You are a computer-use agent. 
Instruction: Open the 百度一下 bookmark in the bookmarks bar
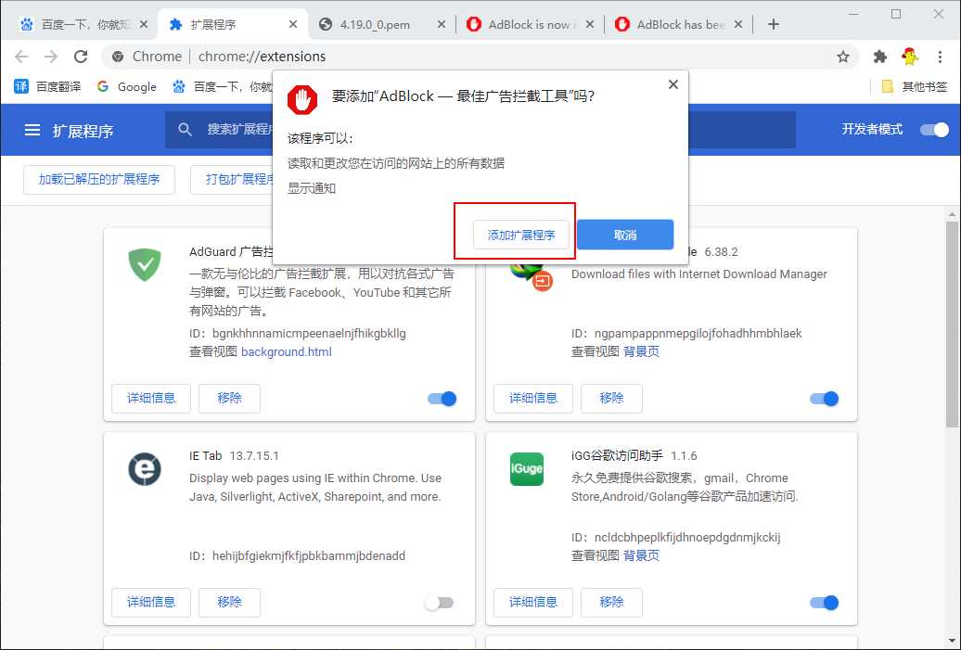(x=222, y=86)
